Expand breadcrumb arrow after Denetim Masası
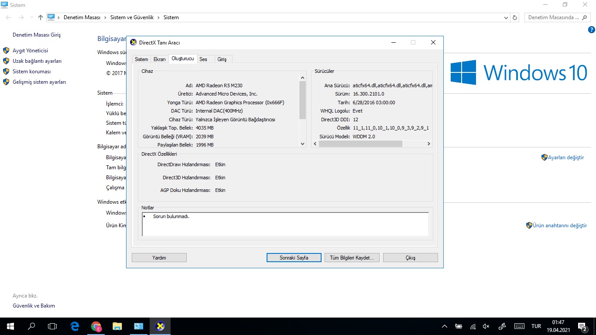Viewport: 596px width, 335px height. point(105,17)
